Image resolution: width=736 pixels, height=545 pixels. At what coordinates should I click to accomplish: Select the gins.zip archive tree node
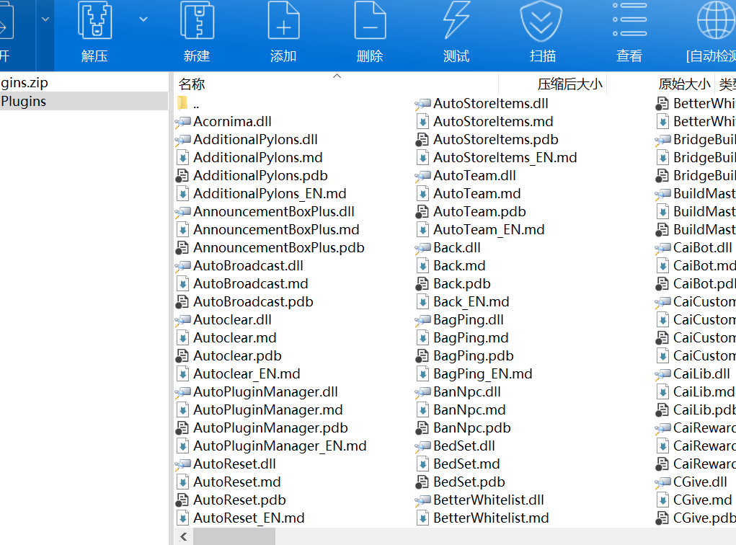point(24,83)
